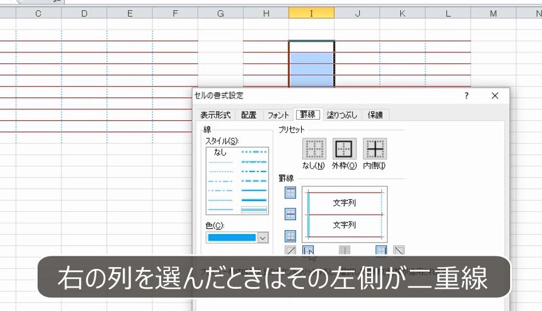This screenshot has width=542, height=311.
Task: Click the highlighted column I header
Action: (x=311, y=14)
